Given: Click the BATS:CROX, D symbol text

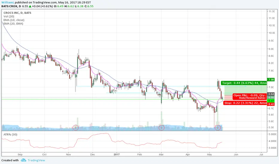Looking at the screenshot, I should [x=11, y=6].
